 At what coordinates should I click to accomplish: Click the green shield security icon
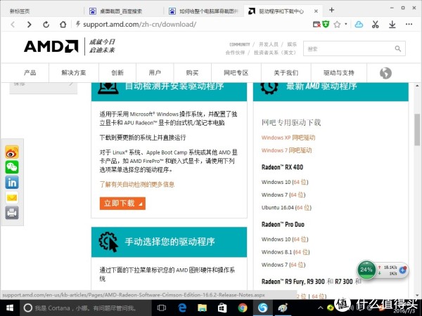pos(326,25)
